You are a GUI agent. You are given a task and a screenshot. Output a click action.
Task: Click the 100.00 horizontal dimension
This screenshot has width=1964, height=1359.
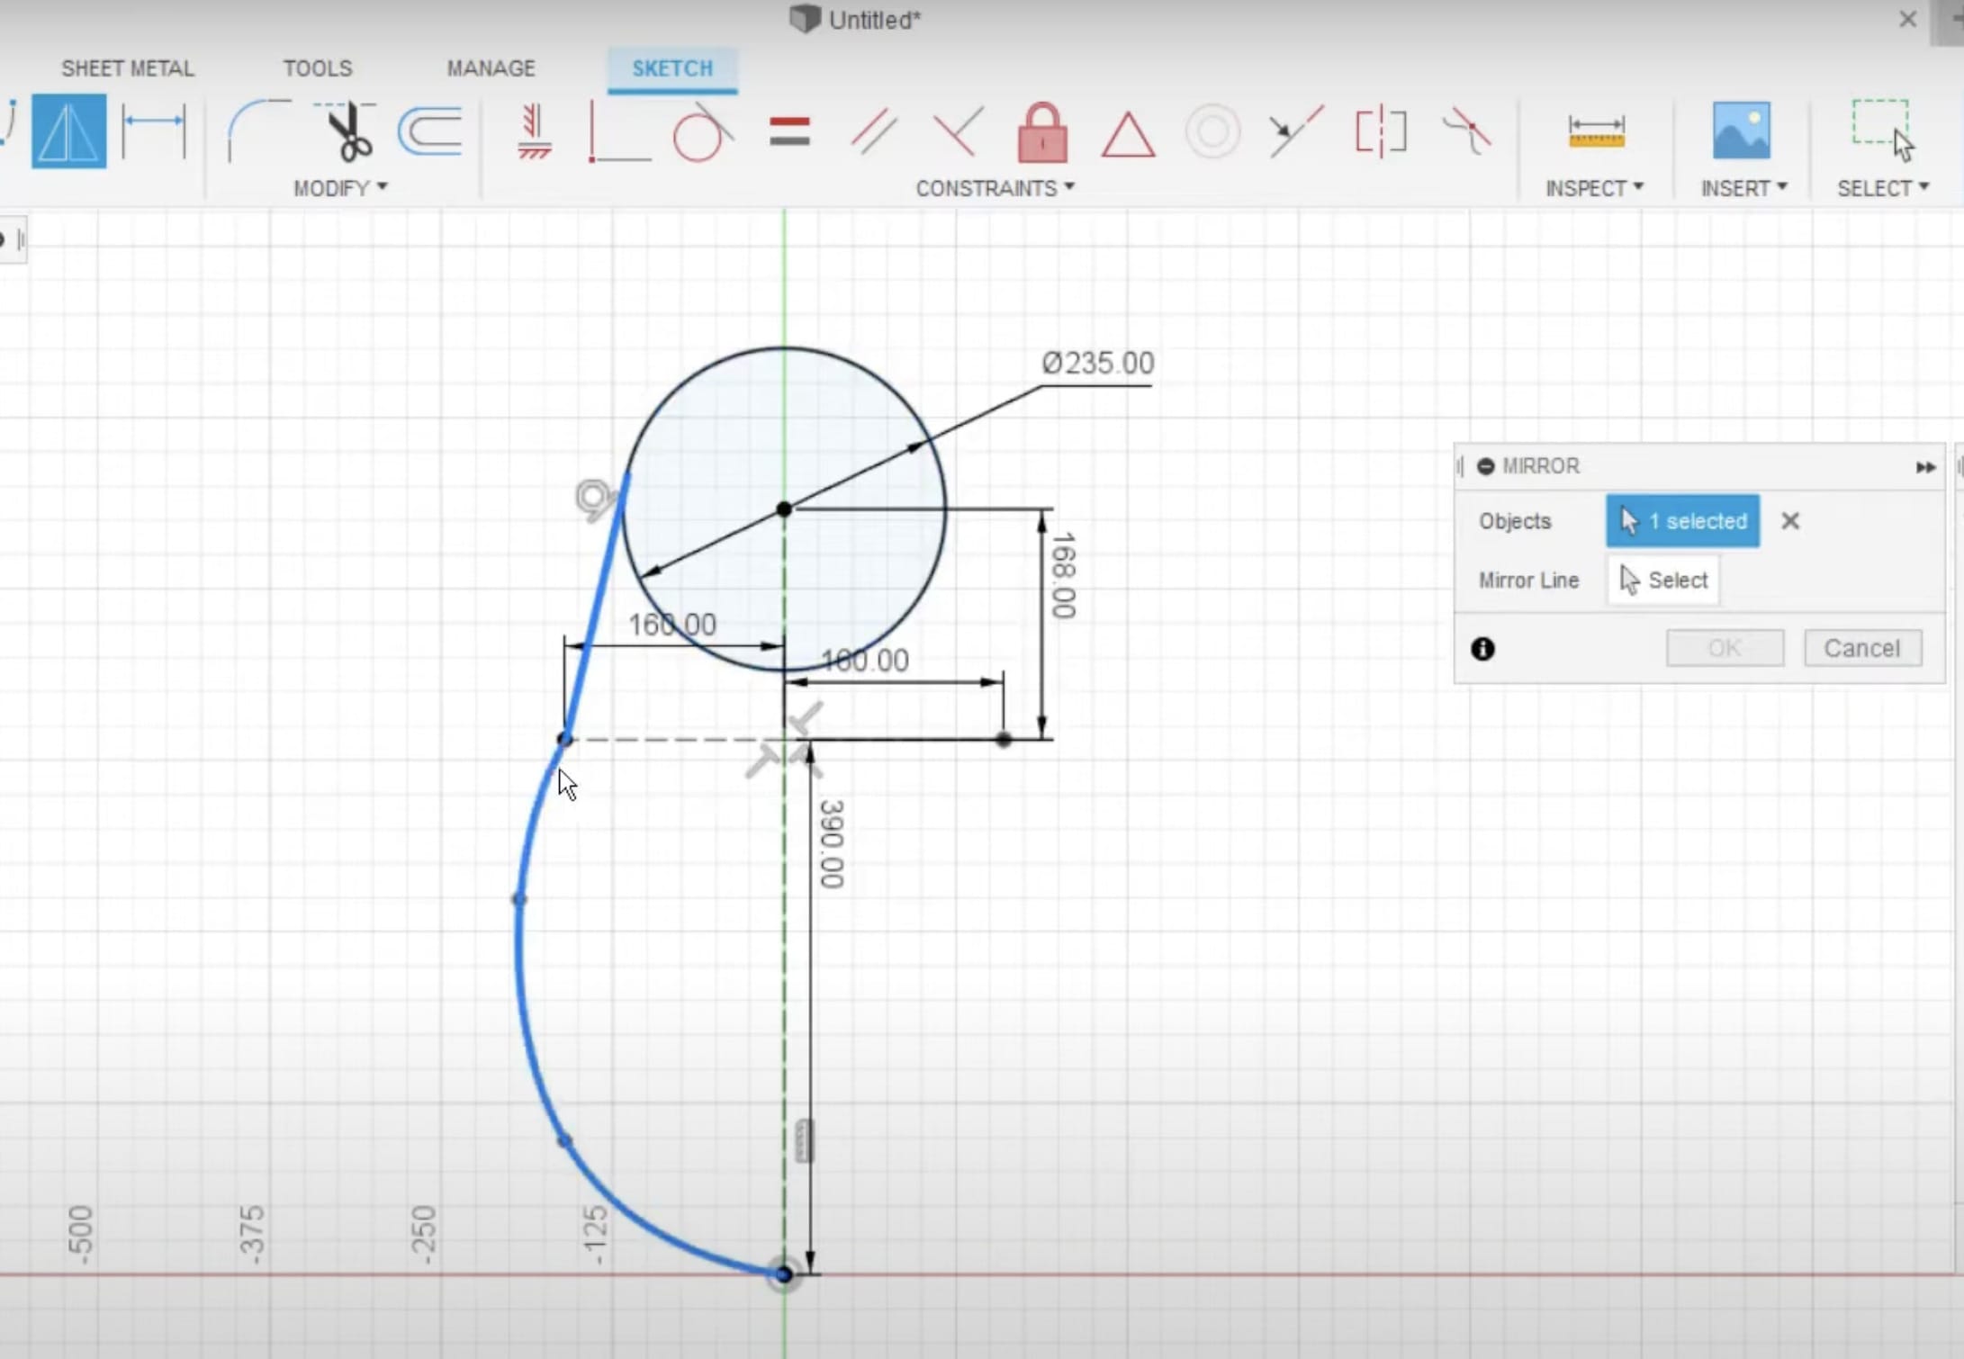tap(865, 661)
